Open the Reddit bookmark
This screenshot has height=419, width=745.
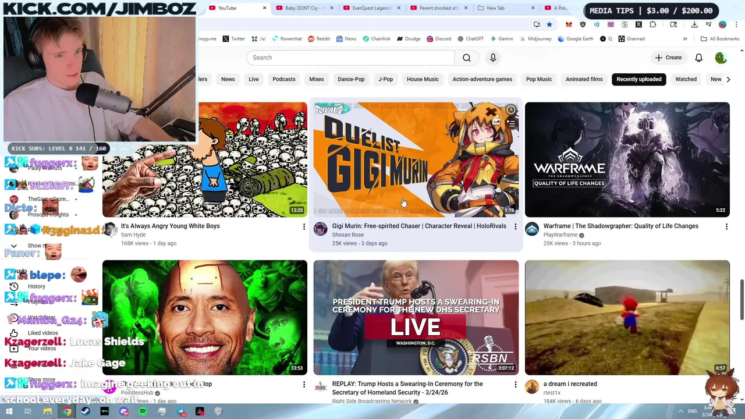pos(319,39)
